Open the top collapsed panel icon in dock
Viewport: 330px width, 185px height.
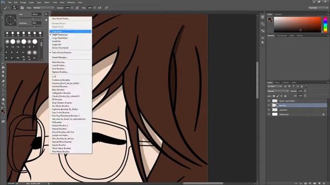click(x=262, y=17)
